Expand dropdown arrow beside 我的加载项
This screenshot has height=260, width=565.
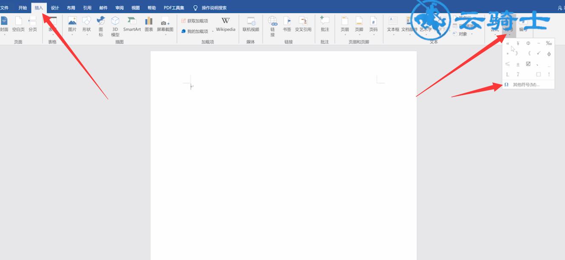(x=213, y=31)
